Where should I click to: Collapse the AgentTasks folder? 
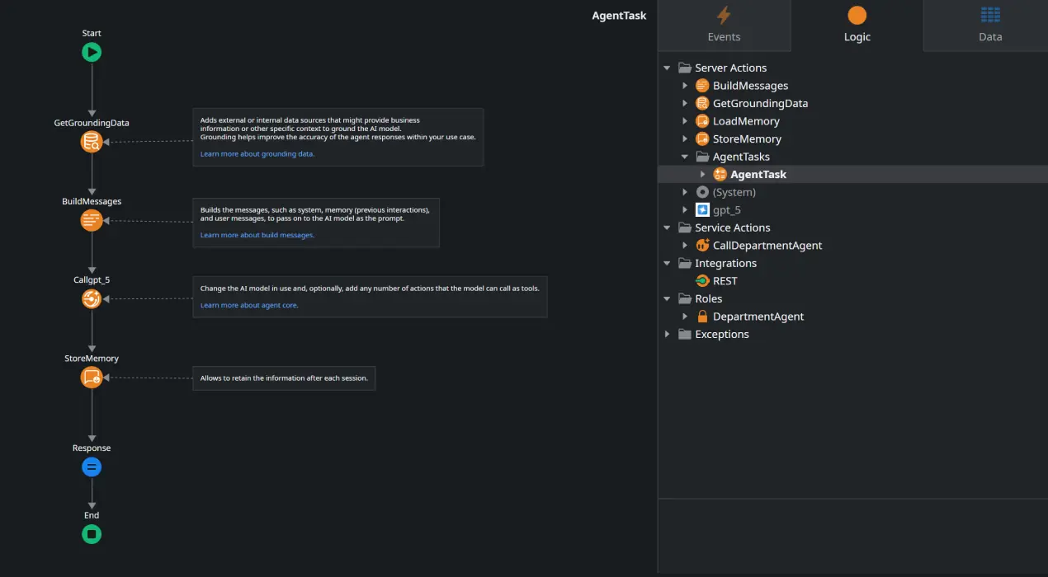685,157
